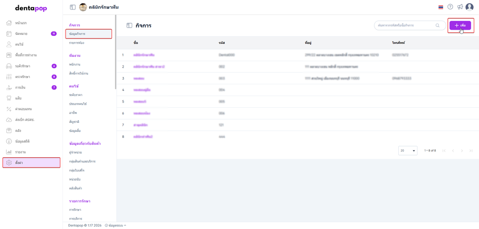Select ระดับราคา in settings menu
479x229 pixels.
(76, 95)
